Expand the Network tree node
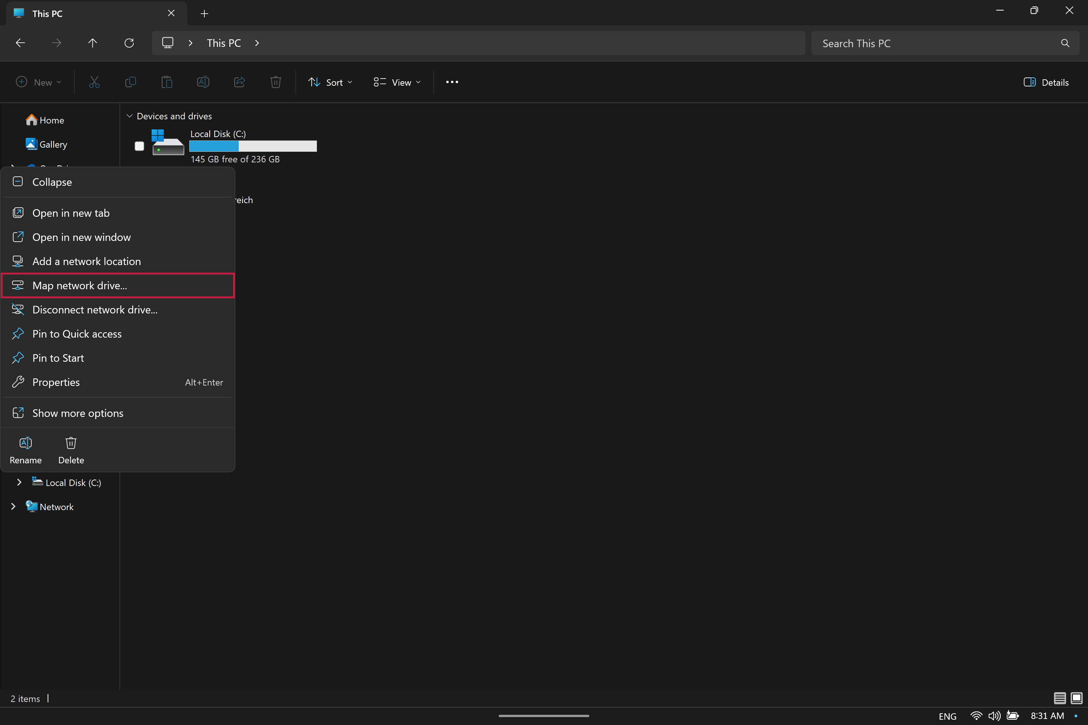 pyautogui.click(x=13, y=507)
